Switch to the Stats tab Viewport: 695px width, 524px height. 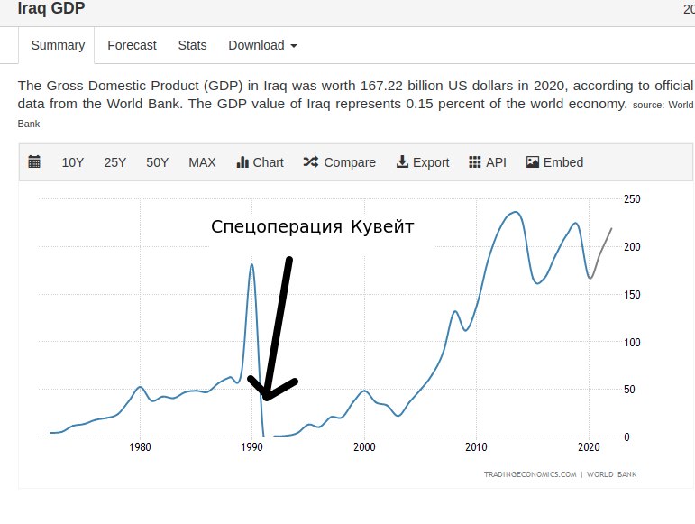tap(192, 45)
